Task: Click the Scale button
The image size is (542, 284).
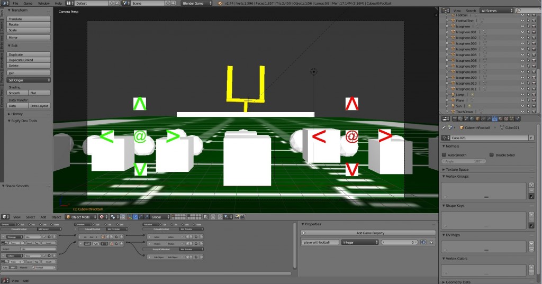Action: (x=29, y=30)
